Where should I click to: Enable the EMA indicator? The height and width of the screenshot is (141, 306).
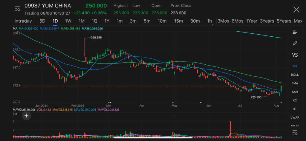click(295, 83)
